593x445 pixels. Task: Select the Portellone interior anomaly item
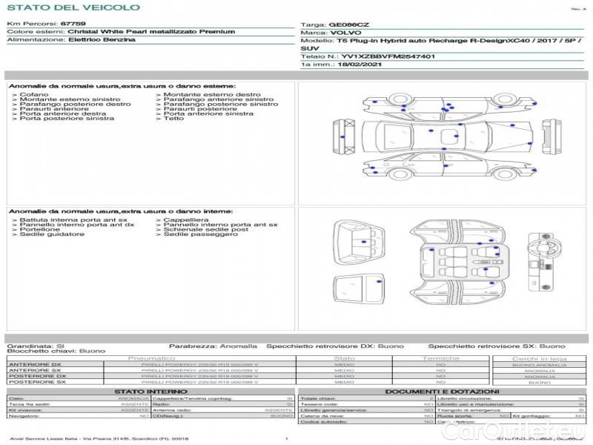click(40, 230)
